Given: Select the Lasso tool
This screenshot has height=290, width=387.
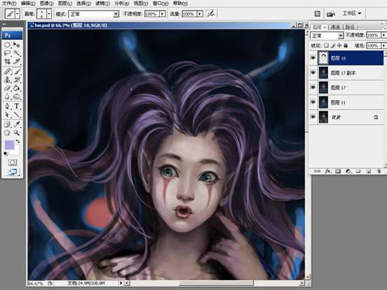Looking at the screenshot, I should tap(7, 53).
